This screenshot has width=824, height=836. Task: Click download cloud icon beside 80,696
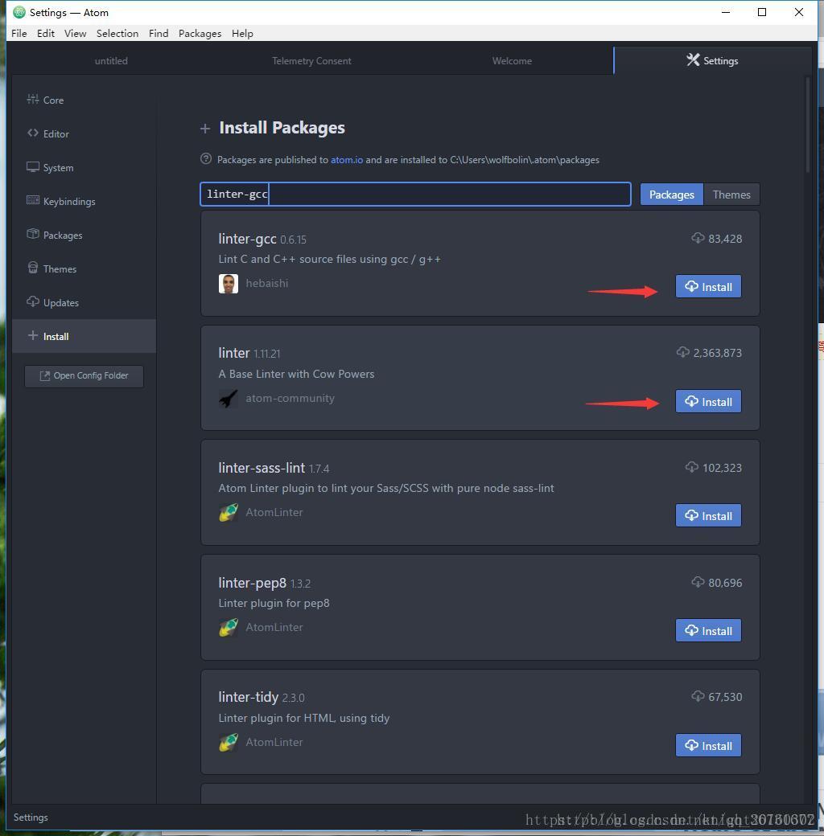point(698,582)
